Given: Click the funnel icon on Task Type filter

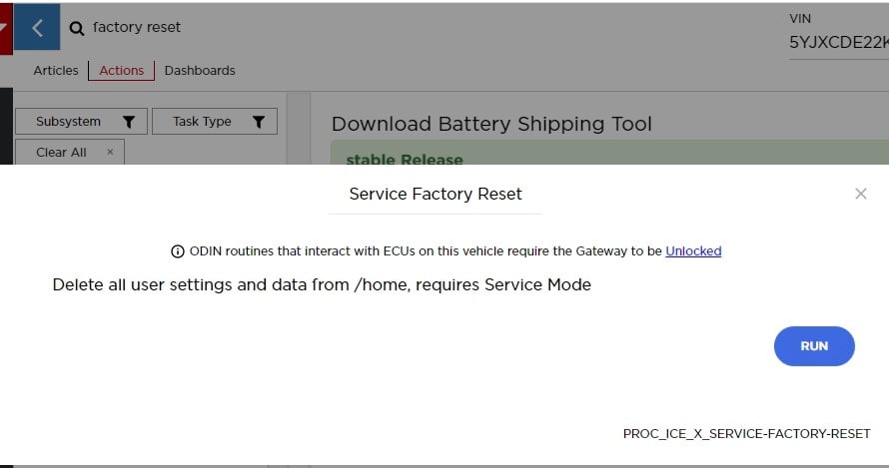Looking at the screenshot, I should (x=258, y=122).
